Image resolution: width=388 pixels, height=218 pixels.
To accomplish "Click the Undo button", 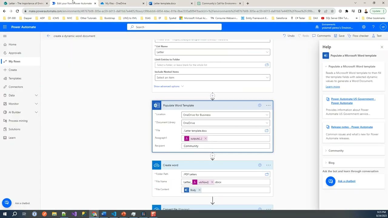I will click(289, 36).
